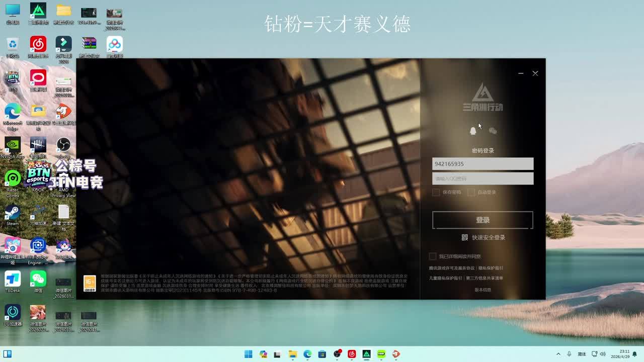The image size is (644, 362).
Task: Open ToDesk desktop shortcut
Action: click(13, 280)
